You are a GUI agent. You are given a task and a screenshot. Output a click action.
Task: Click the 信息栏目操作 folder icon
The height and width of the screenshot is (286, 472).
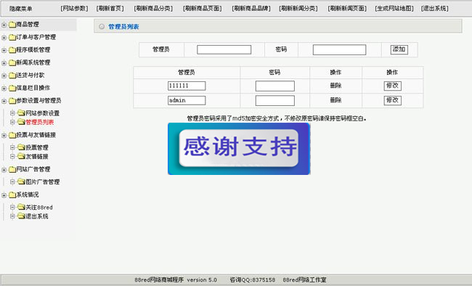point(12,88)
